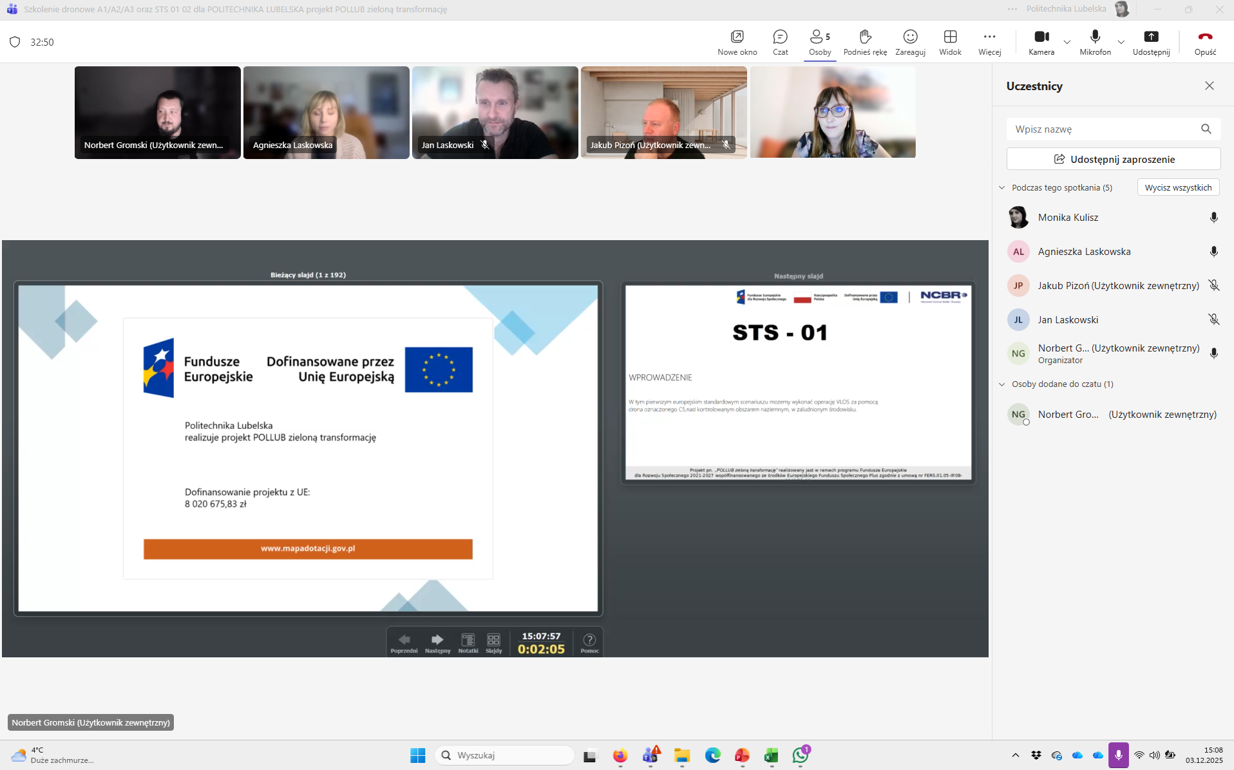The height and width of the screenshot is (770, 1234).
Task: Mute Monika Kulisz's microphone in list
Action: [x=1213, y=218]
